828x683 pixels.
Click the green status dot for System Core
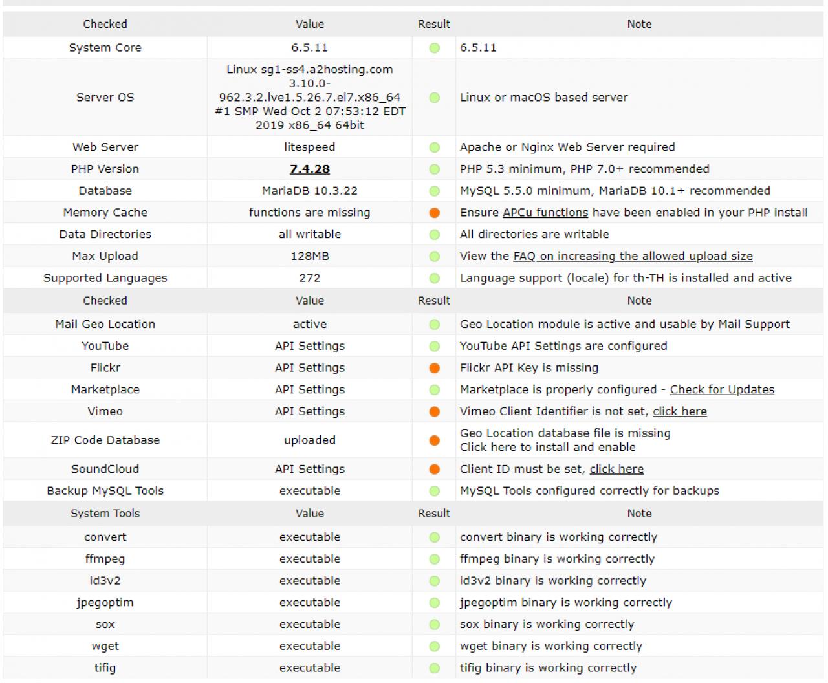pos(434,48)
